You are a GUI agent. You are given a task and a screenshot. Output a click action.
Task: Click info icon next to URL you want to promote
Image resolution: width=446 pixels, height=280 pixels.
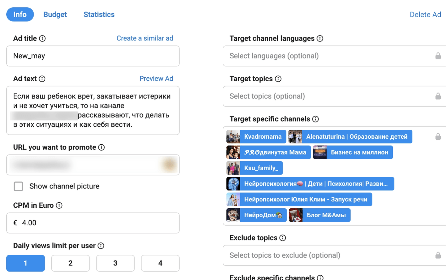coord(102,147)
